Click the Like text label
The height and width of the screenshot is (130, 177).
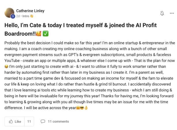point(18,121)
